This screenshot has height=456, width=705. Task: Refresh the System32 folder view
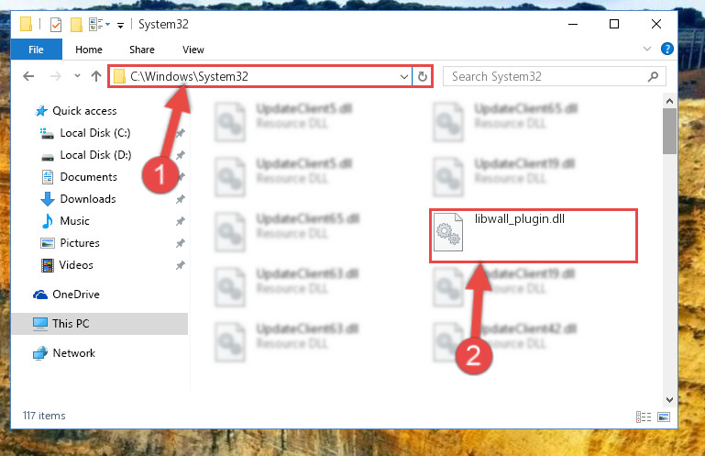coord(423,76)
